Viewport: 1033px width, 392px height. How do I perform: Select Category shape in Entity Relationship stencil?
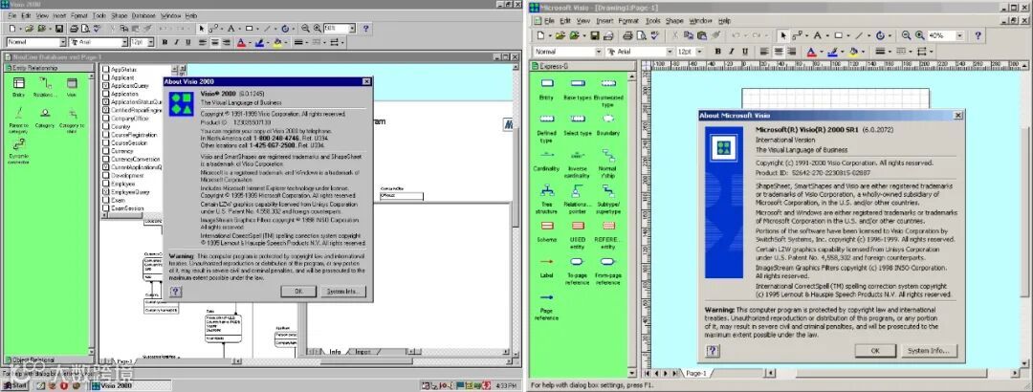point(46,117)
